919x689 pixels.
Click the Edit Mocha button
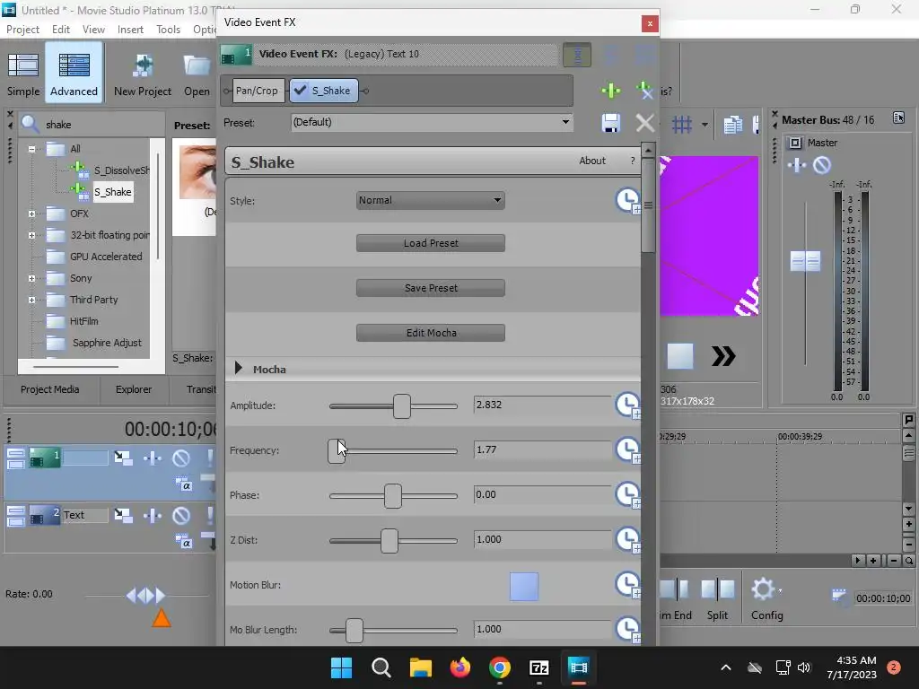(x=430, y=333)
